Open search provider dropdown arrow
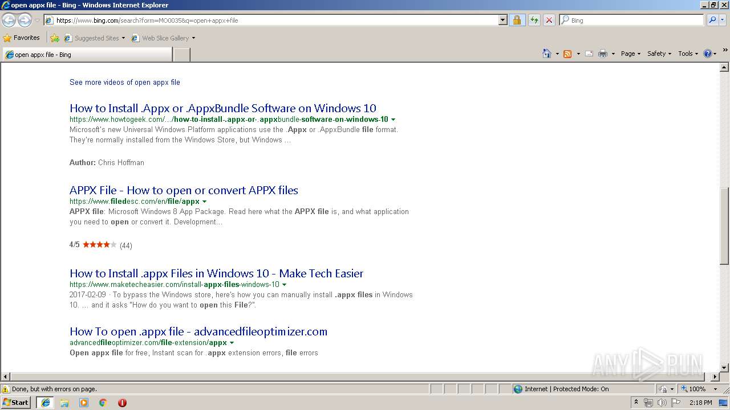 (723, 20)
